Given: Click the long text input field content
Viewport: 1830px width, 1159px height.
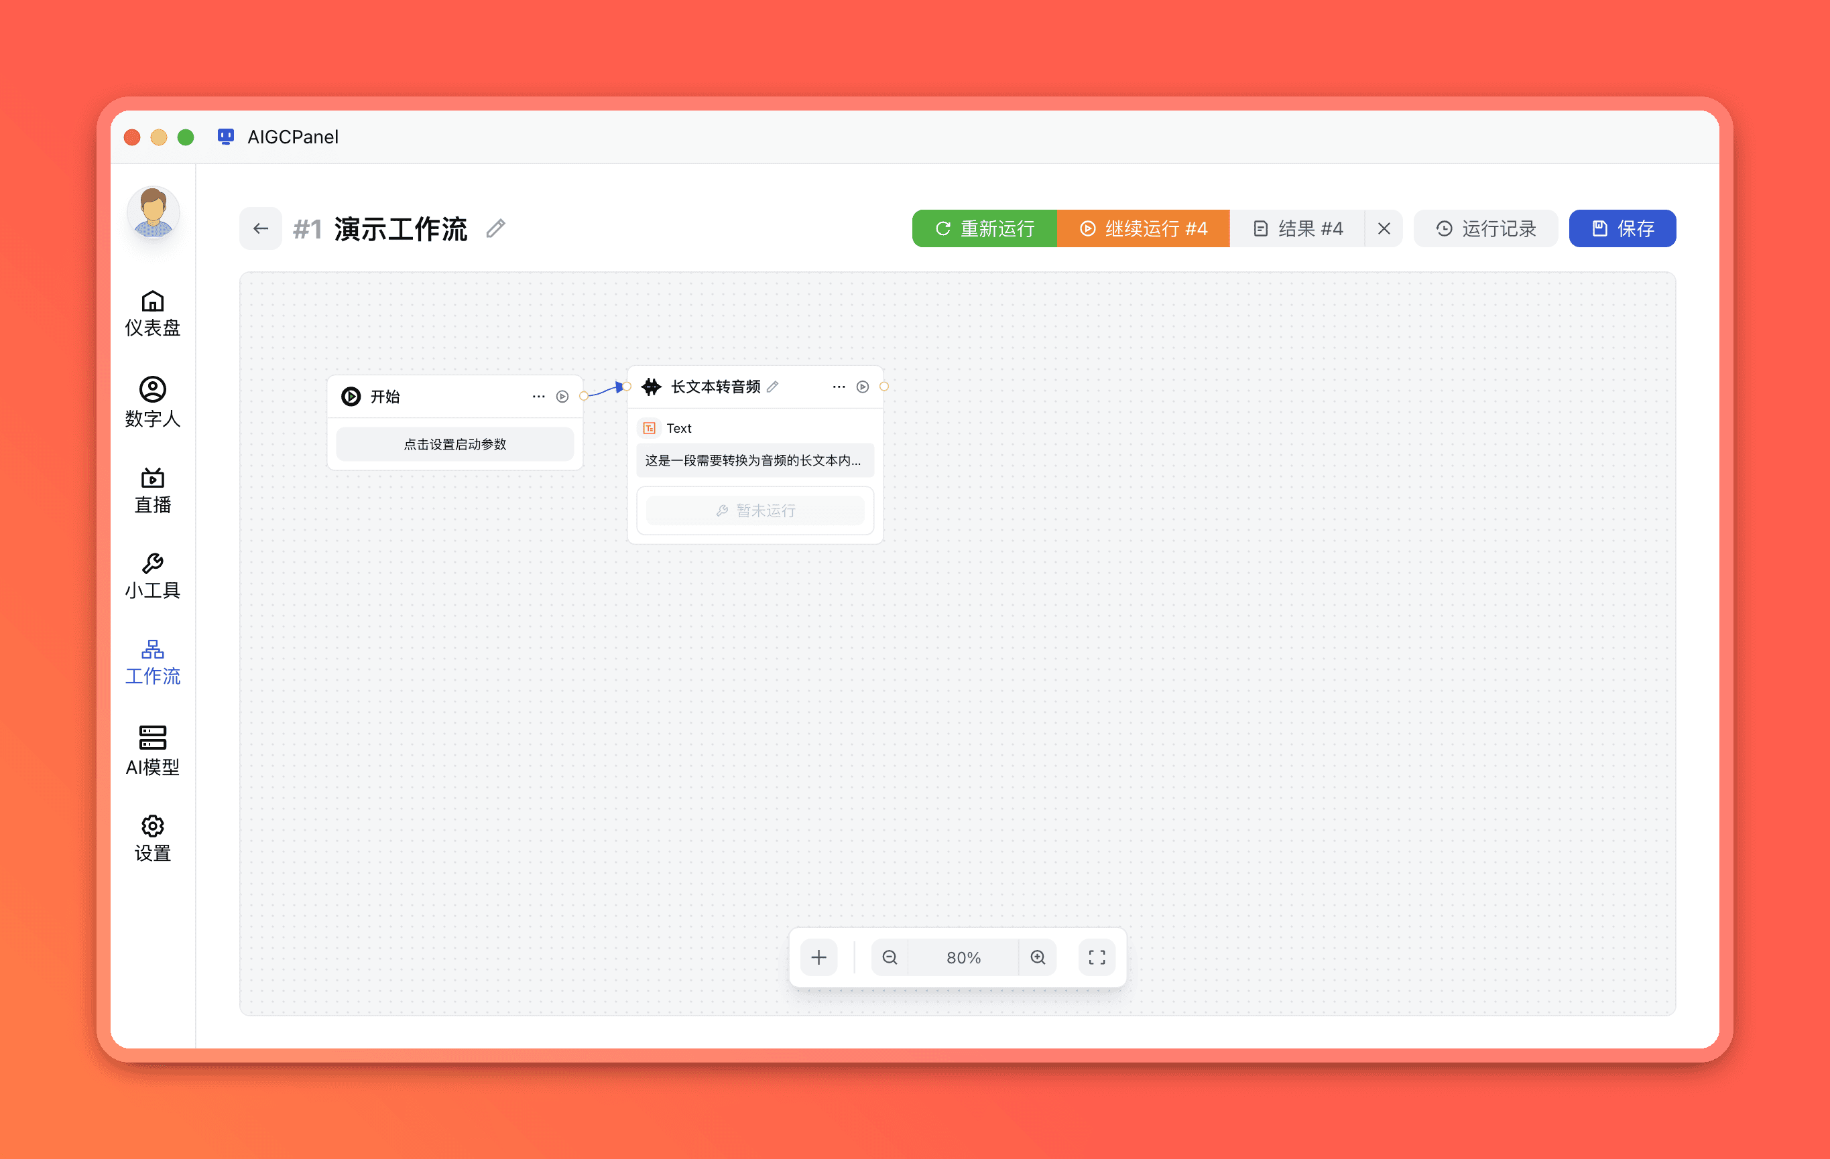Looking at the screenshot, I should [755, 460].
